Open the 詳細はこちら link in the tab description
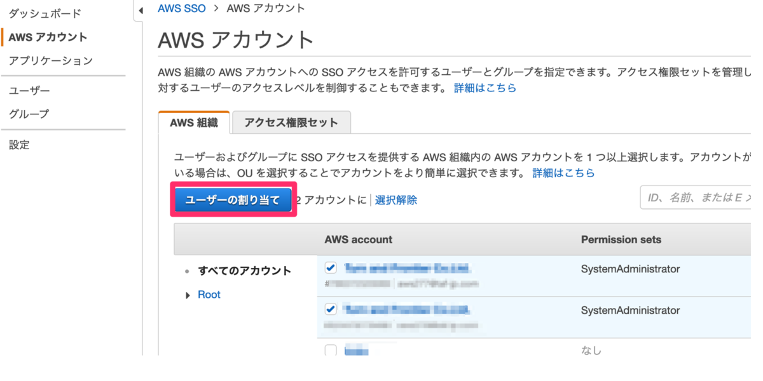This screenshot has height=381, width=763. coord(563,173)
